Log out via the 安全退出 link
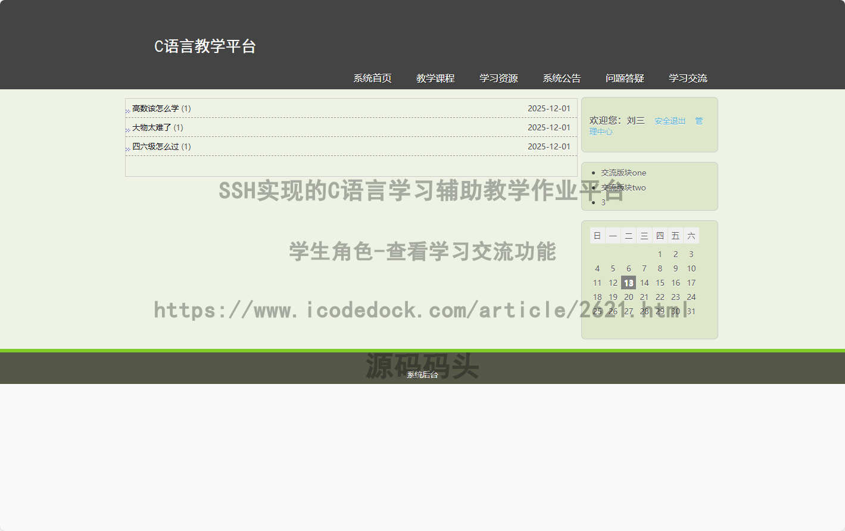 670,121
